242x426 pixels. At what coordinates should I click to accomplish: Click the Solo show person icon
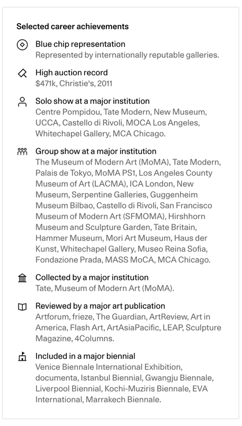tap(22, 101)
